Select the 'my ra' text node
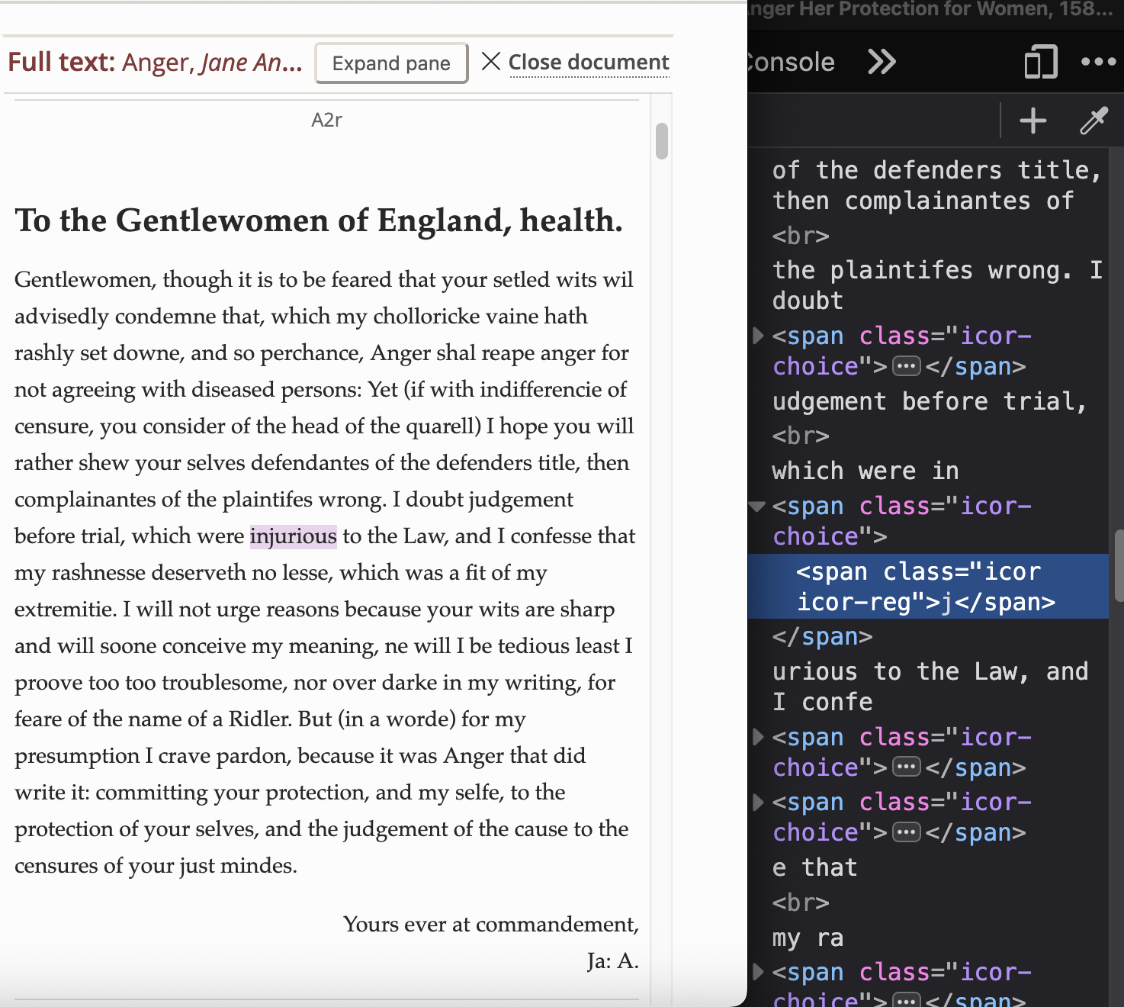This screenshot has height=1007, width=1124. click(x=808, y=938)
